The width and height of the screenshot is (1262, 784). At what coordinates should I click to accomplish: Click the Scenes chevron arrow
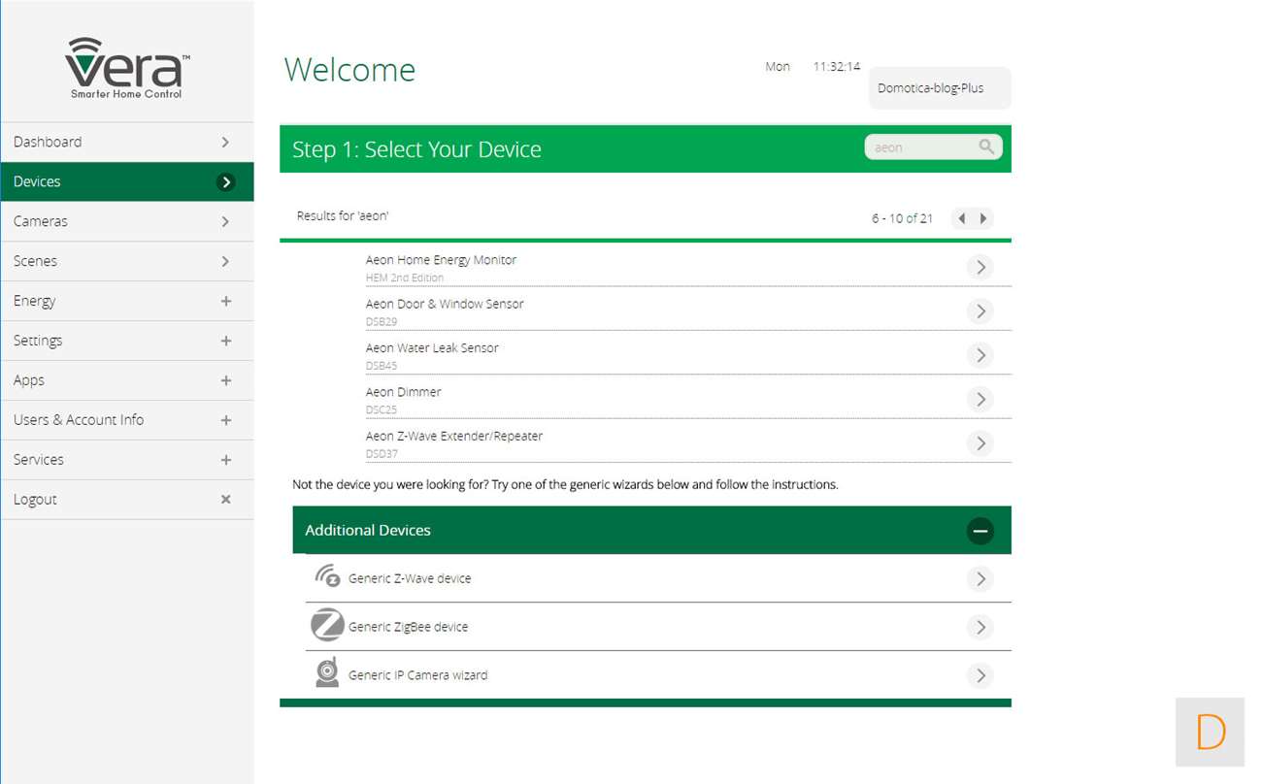click(x=225, y=261)
